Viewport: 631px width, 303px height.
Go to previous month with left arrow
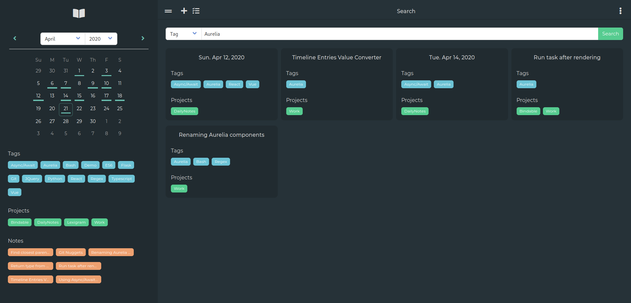[x=15, y=38]
